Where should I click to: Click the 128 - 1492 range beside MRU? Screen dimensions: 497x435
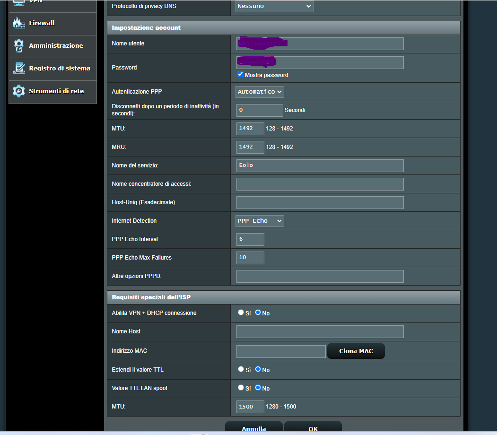pyautogui.click(x=279, y=147)
